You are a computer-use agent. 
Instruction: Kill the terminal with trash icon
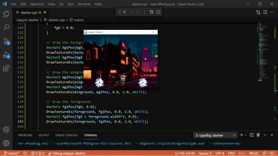click(258, 135)
